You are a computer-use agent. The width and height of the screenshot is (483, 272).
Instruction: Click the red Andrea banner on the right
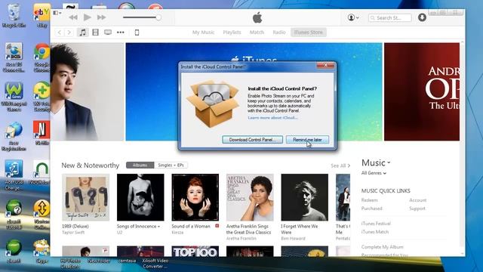[422, 91]
